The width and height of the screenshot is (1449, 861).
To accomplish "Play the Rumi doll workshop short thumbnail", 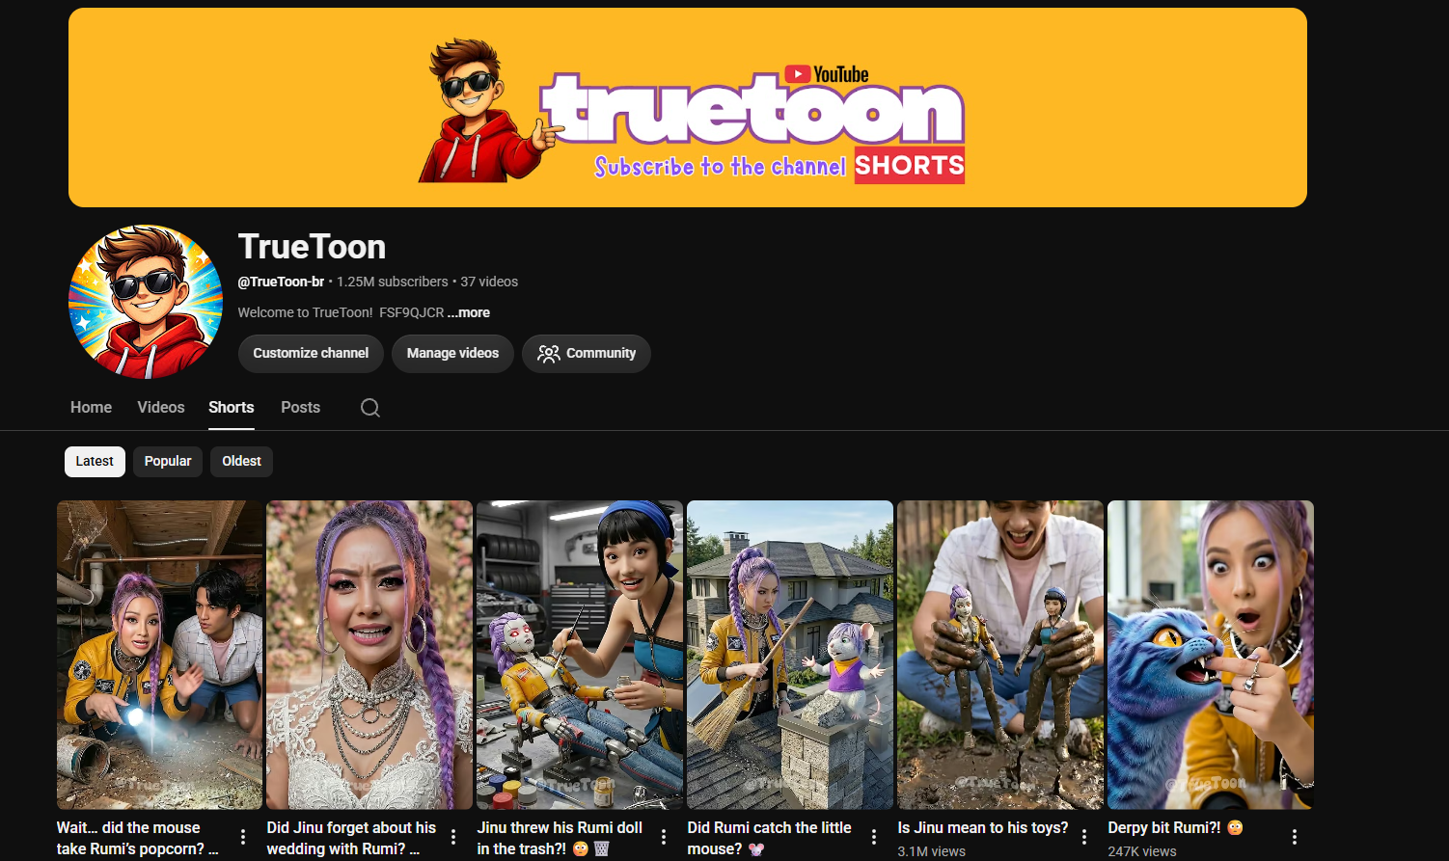I will tap(580, 655).
